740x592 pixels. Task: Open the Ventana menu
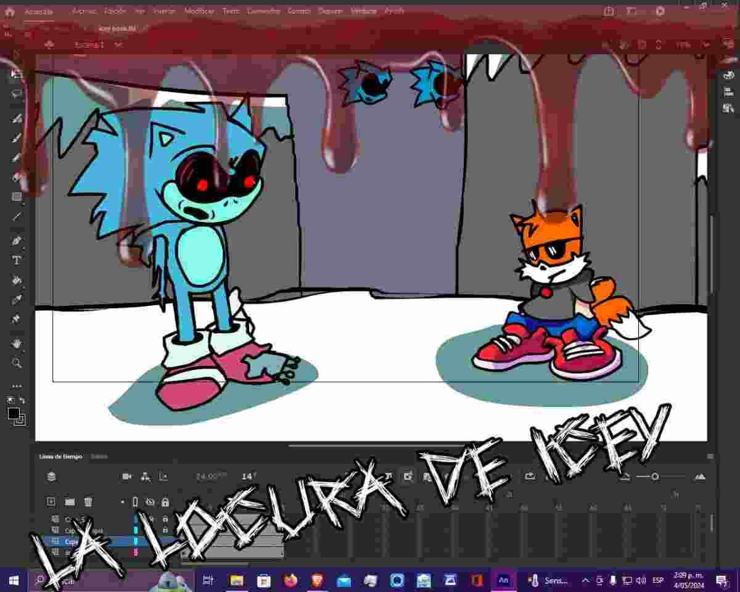tap(363, 11)
